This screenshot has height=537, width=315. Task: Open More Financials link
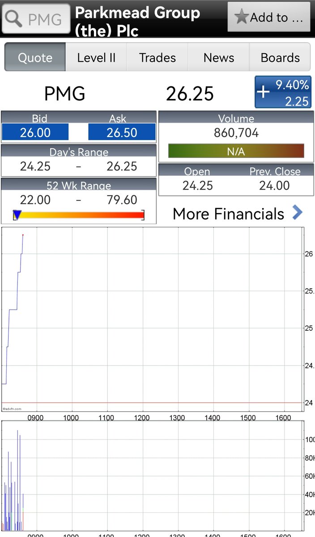click(228, 214)
